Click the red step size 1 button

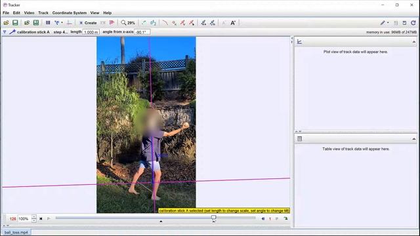(x=270, y=219)
